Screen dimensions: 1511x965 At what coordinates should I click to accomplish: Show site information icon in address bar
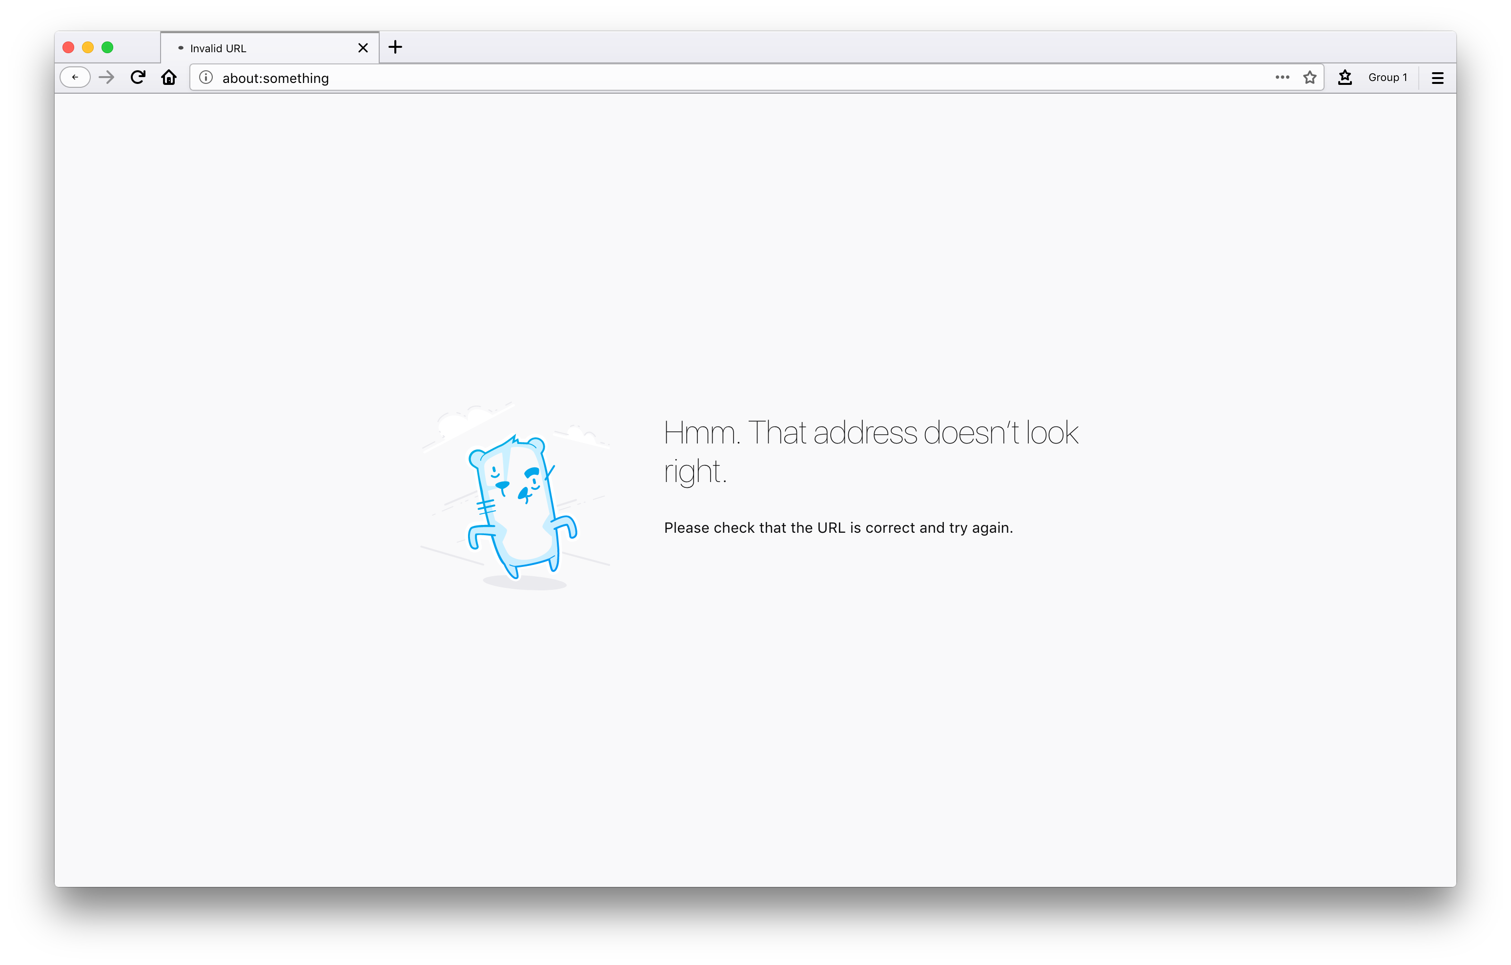tap(206, 78)
